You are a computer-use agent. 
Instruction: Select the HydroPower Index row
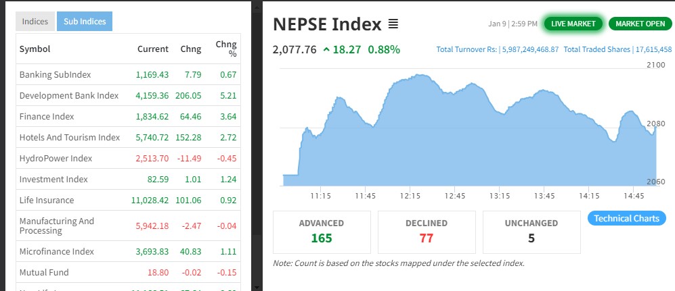tap(56, 158)
